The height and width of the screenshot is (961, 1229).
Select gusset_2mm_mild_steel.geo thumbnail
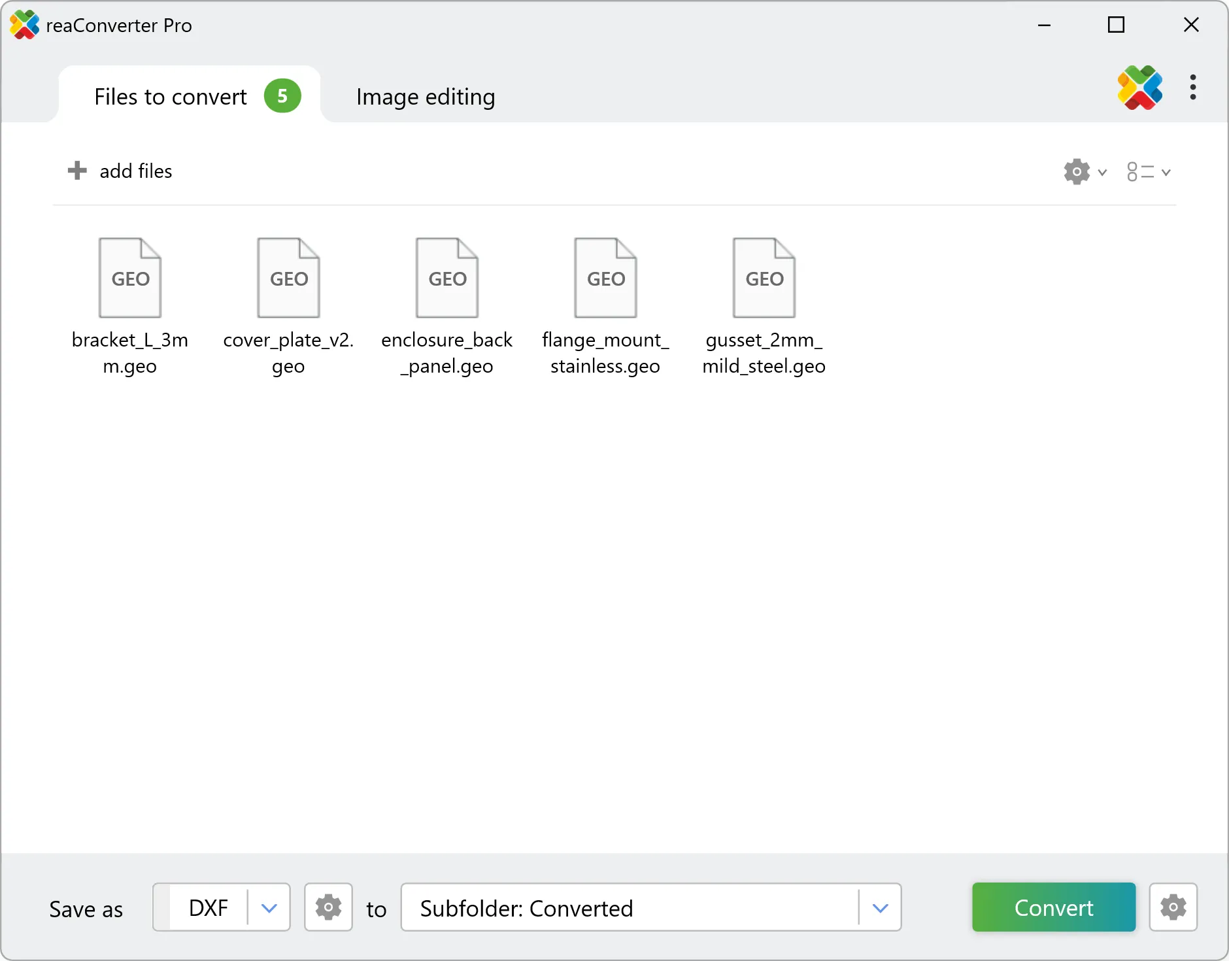764,277
